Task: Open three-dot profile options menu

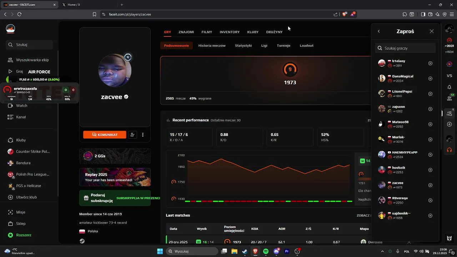Action: (x=143, y=135)
